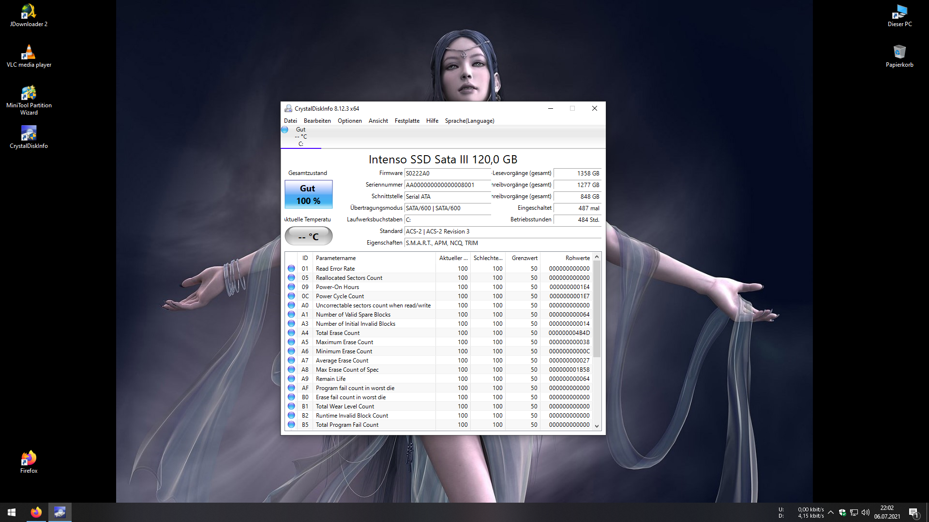Open the Sprache(Language) menu
Image resolution: width=929 pixels, height=522 pixels.
coord(469,121)
